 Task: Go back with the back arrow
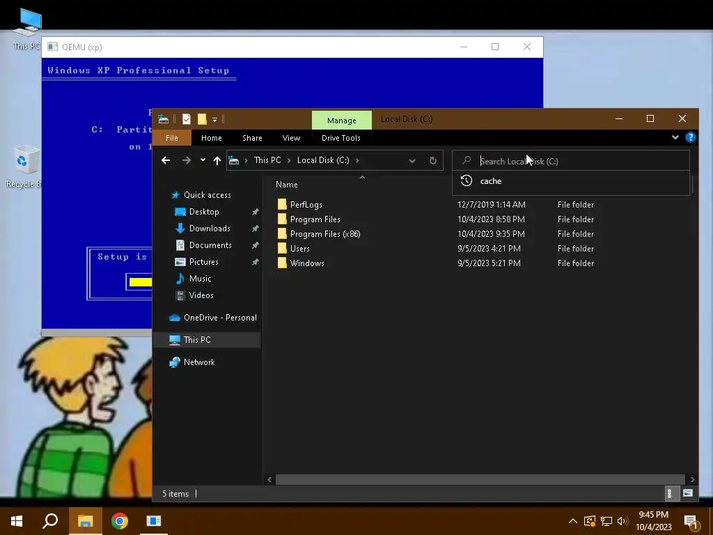(x=166, y=160)
